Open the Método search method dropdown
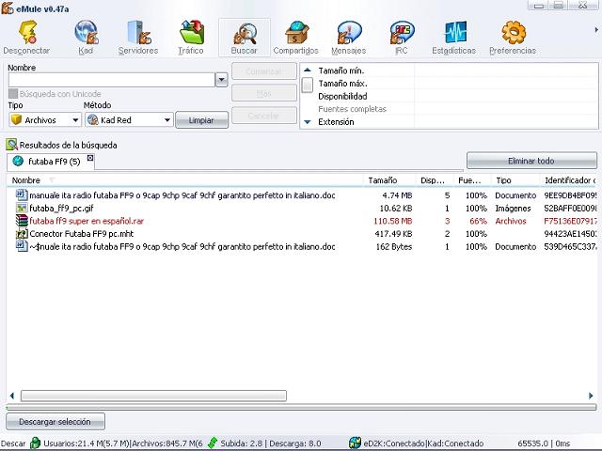 pos(166,120)
